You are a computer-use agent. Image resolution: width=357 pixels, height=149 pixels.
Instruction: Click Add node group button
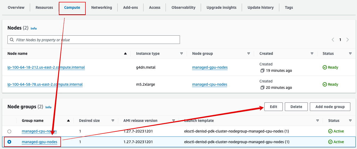pyautogui.click(x=330, y=107)
